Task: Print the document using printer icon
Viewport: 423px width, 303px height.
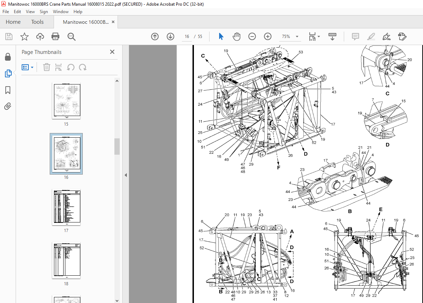Action: coord(55,37)
